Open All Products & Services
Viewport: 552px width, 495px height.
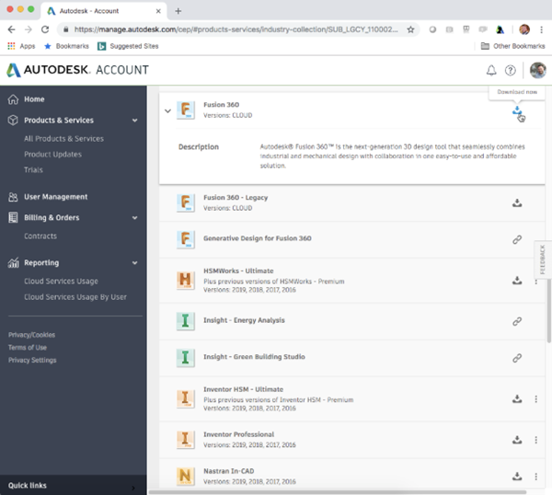tap(63, 139)
